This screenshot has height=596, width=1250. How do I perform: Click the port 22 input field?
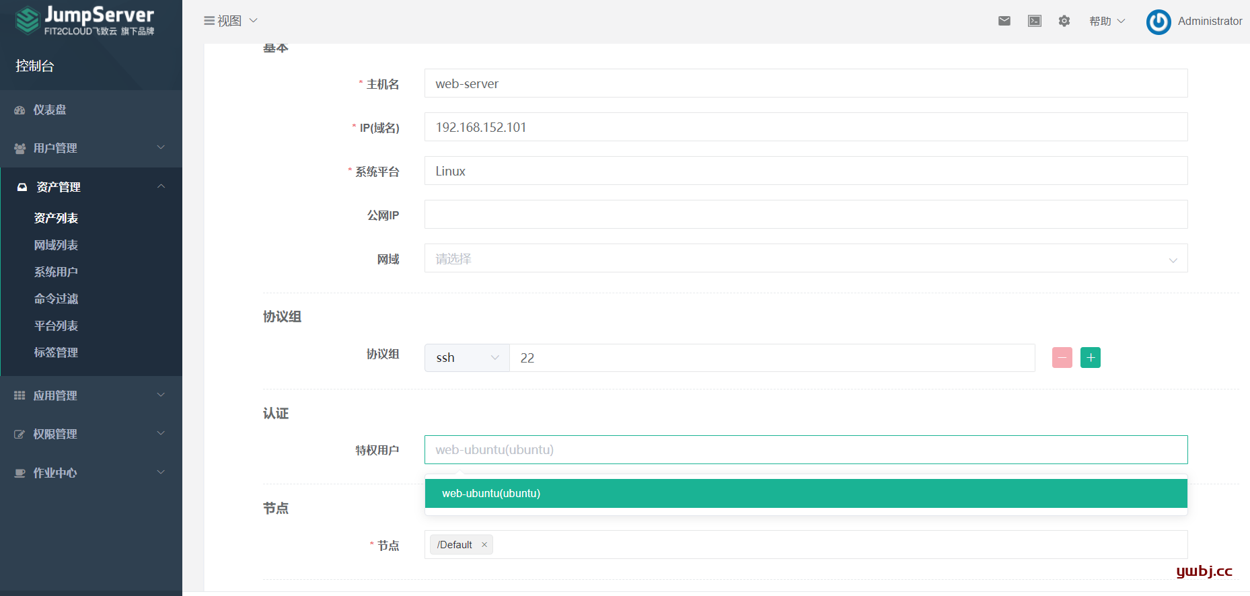click(772, 358)
